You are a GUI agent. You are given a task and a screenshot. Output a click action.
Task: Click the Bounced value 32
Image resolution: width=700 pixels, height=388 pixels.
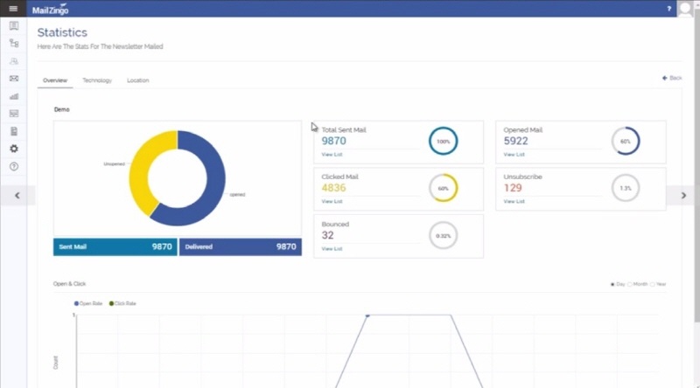click(x=327, y=235)
